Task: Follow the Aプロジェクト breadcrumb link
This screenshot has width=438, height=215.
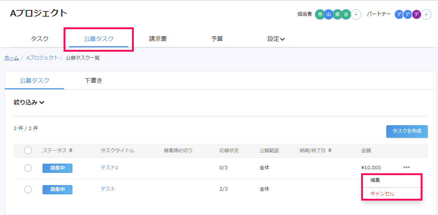Action: 43,58
